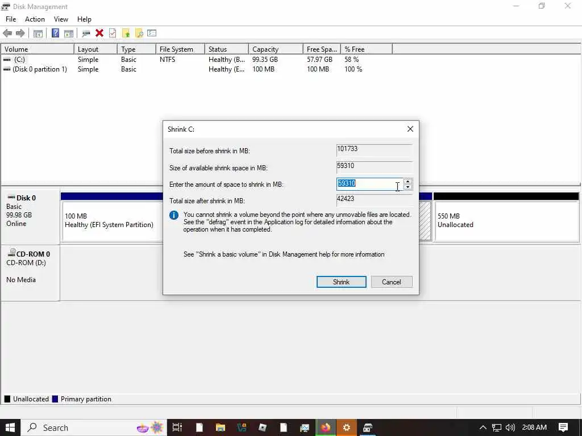This screenshot has height=436, width=582.
Task: Click the 99.35 GB capacity cell
Action: point(265,59)
